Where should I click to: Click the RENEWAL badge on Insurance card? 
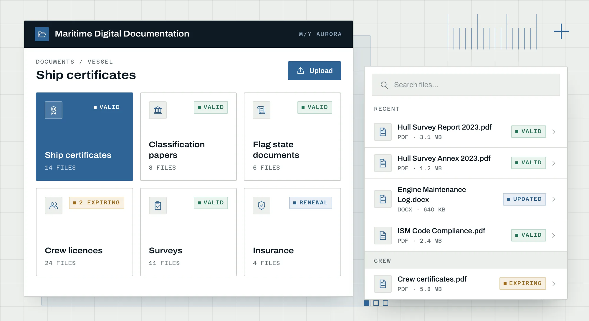coord(311,203)
